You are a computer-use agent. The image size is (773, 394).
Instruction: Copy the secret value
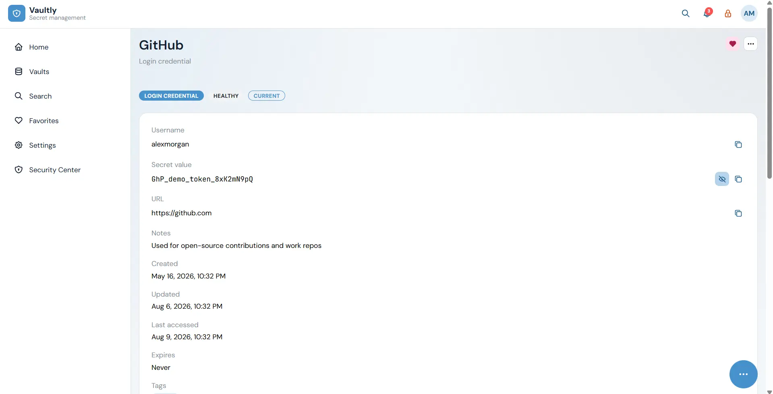738,179
